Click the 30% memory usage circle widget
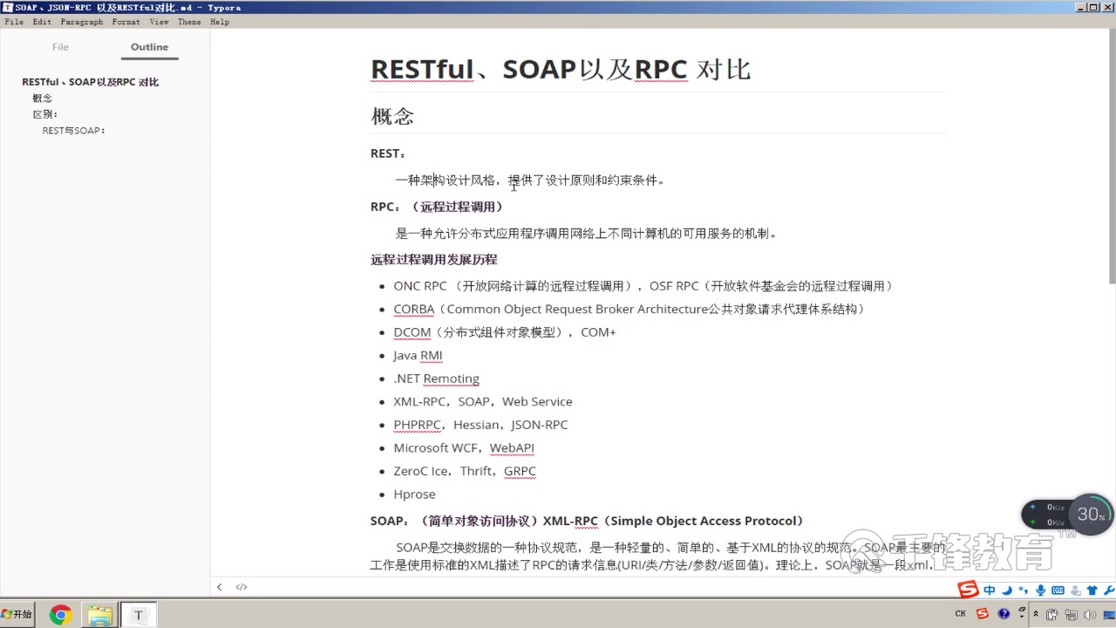 [1091, 515]
